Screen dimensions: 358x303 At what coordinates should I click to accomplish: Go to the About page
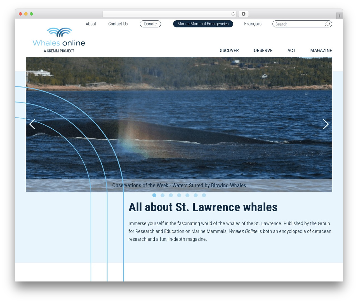click(x=91, y=24)
